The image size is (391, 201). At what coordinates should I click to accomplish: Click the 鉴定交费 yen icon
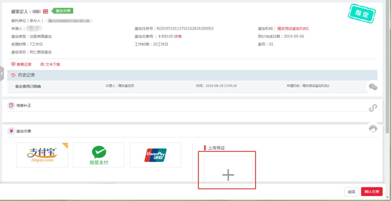(11, 131)
